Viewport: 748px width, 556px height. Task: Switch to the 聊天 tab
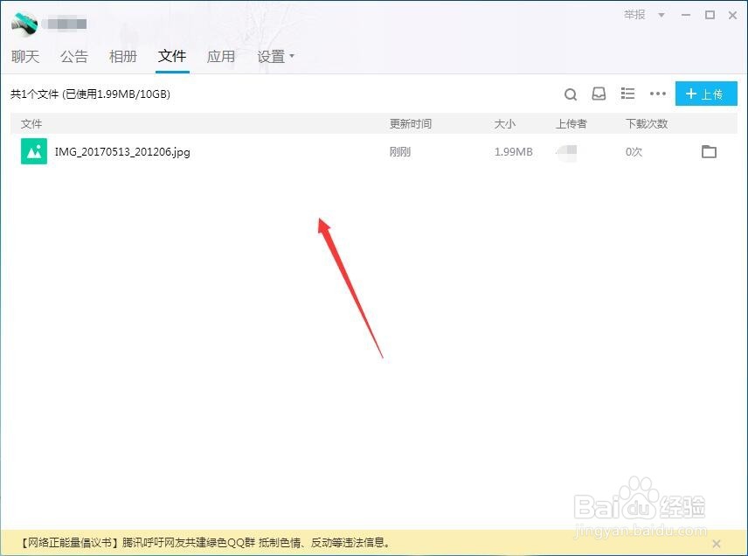[25, 55]
